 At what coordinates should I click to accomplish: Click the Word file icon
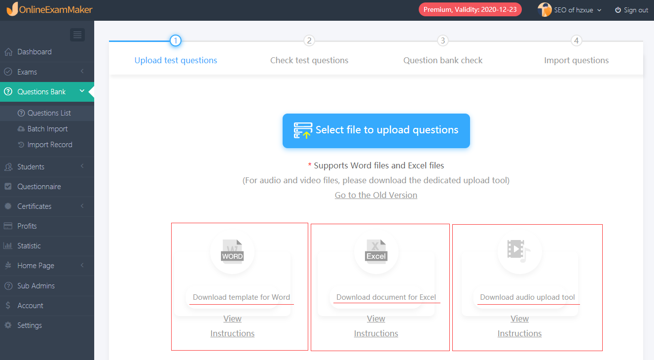[232, 252]
